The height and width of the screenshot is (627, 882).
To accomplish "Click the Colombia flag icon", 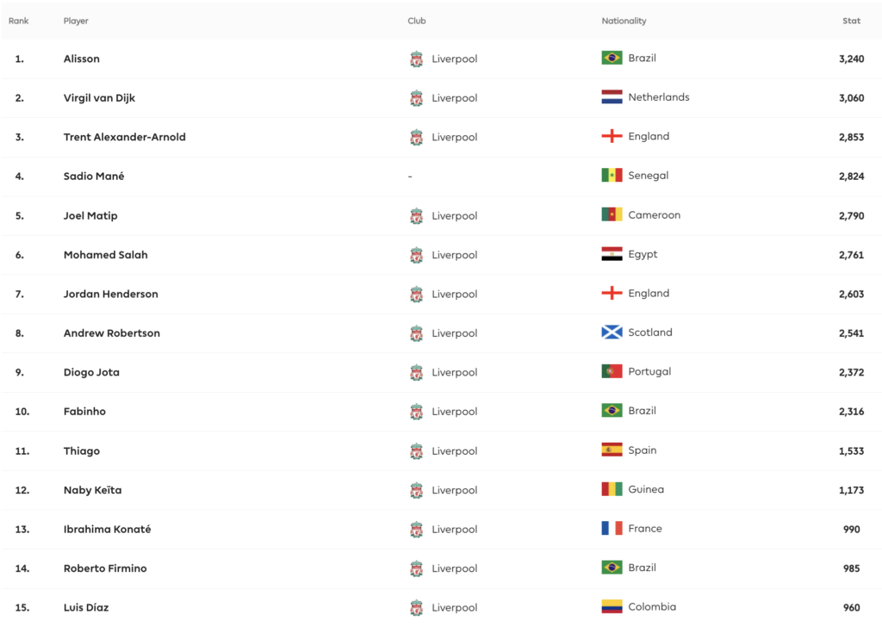I will click(612, 606).
